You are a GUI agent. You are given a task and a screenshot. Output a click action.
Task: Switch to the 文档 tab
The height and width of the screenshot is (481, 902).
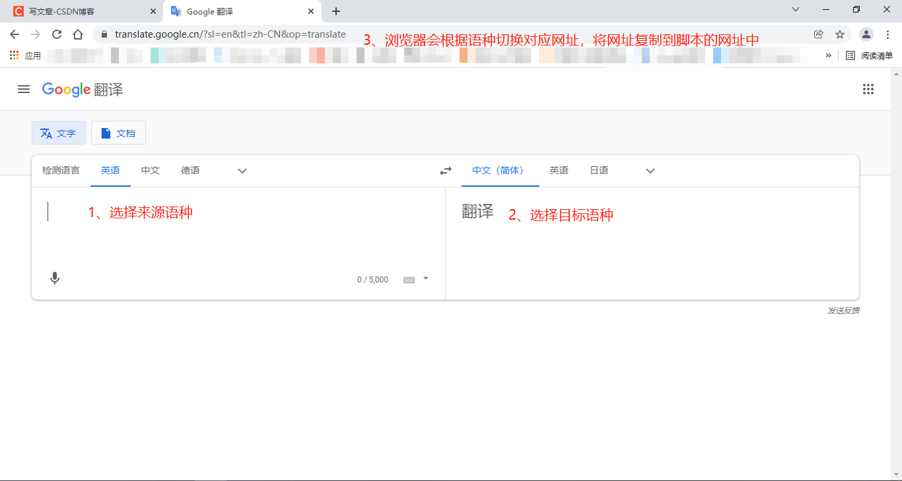118,133
